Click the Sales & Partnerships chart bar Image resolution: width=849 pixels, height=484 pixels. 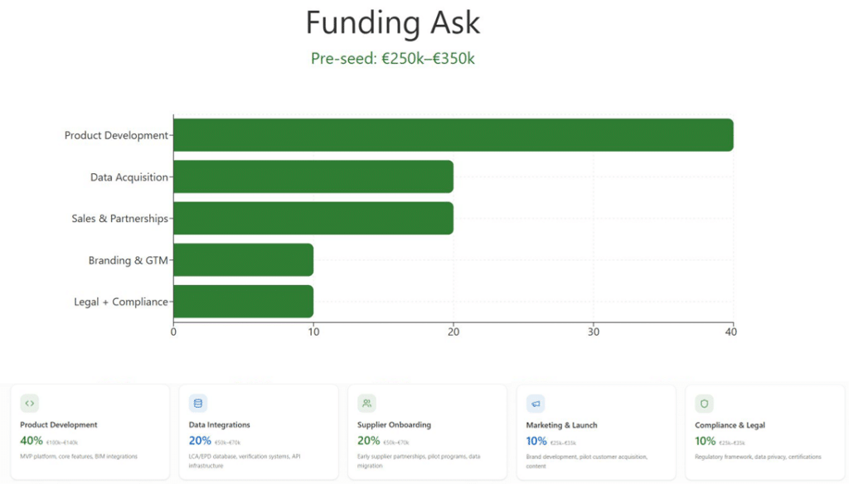click(x=313, y=218)
